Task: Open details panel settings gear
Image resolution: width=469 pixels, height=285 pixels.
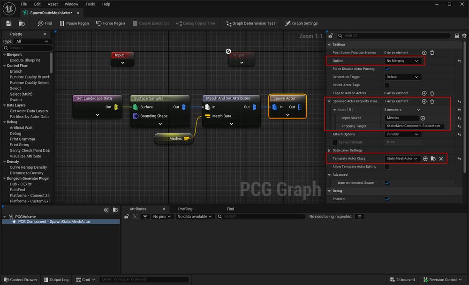Action: point(464,36)
